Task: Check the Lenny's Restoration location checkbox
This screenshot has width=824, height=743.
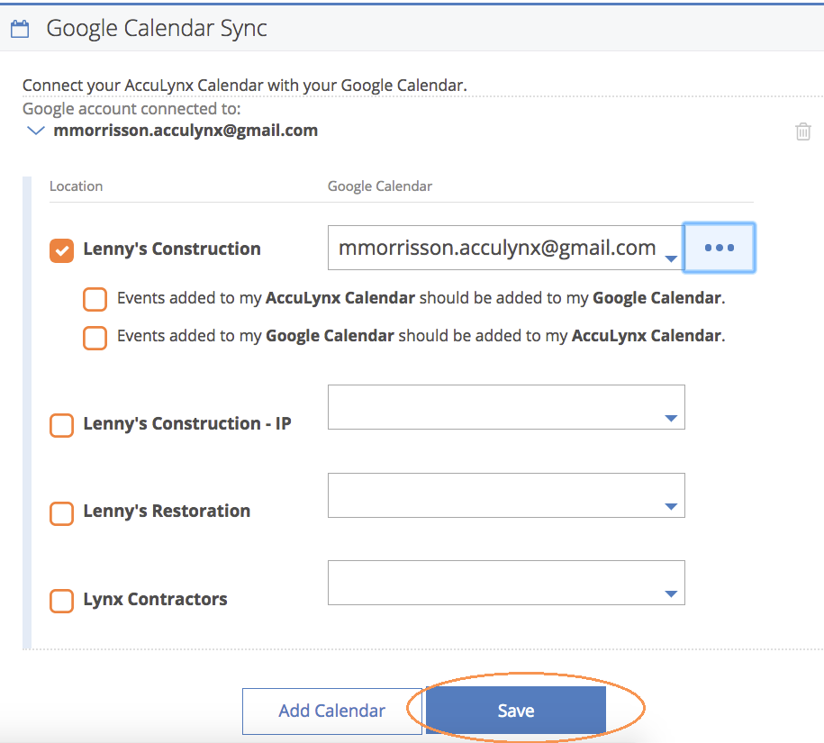Action: (61, 512)
